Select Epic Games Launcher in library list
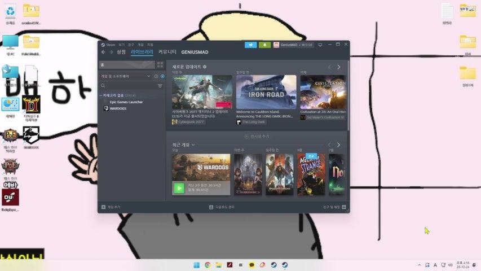 [126, 102]
